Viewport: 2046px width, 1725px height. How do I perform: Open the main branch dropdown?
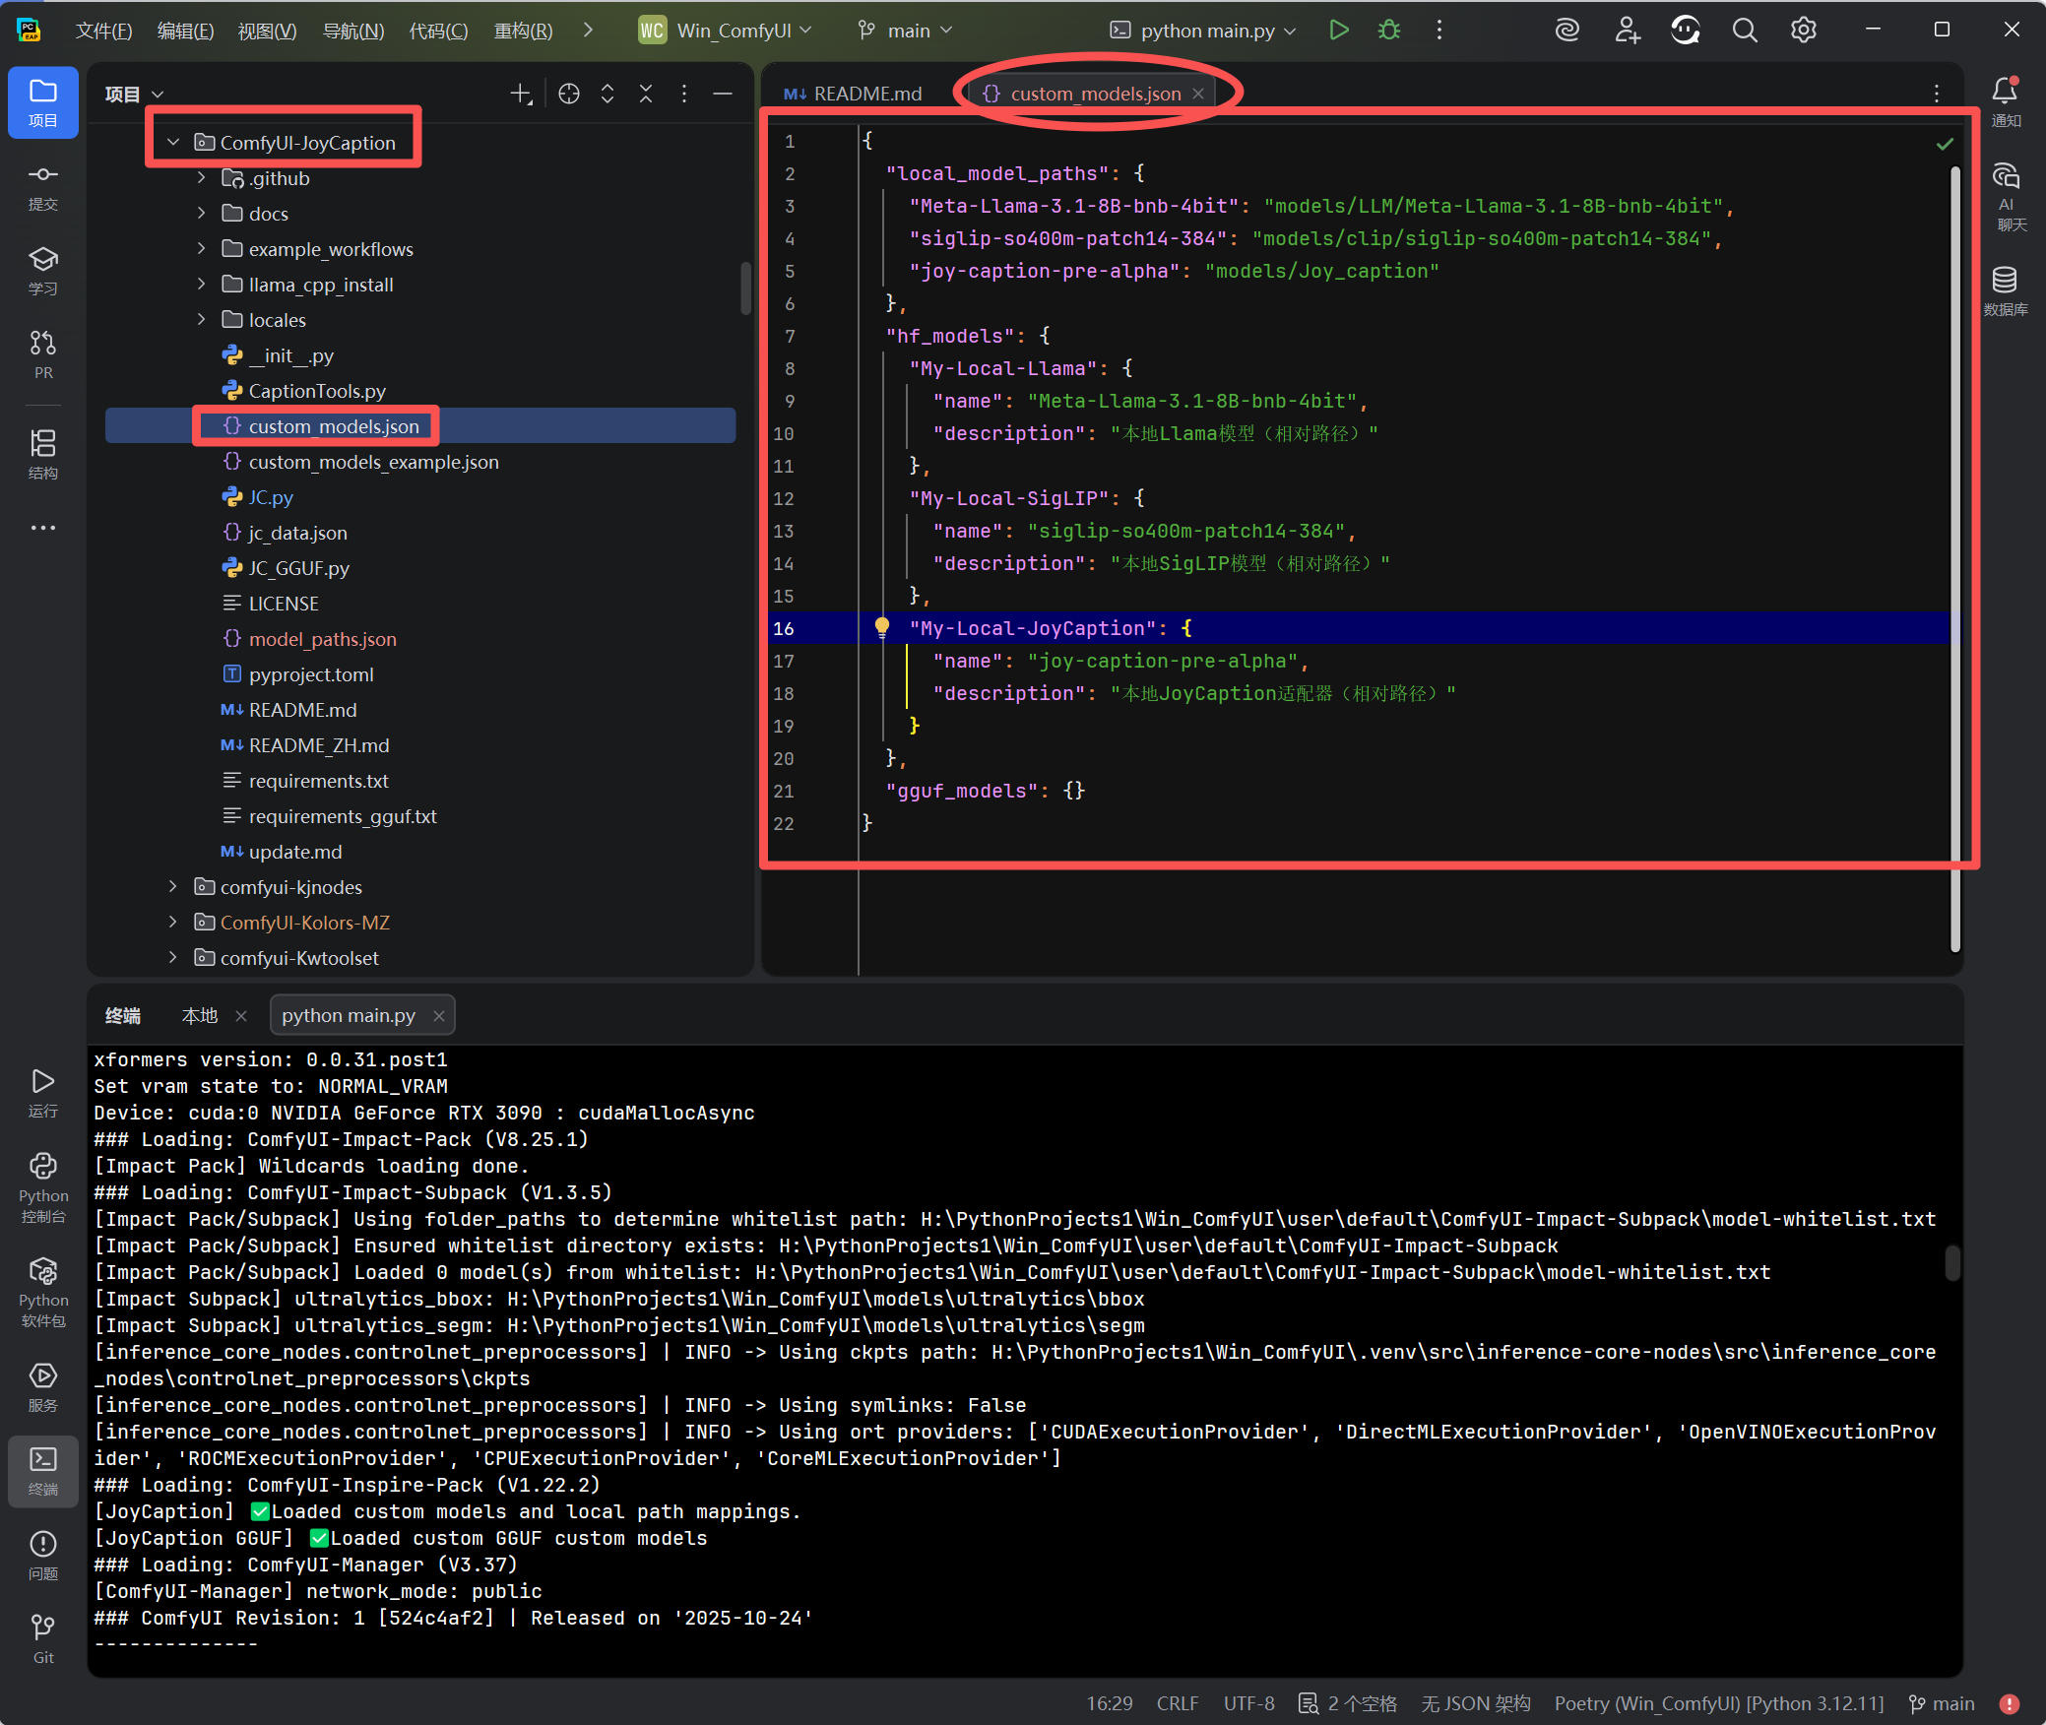(x=904, y=30)
